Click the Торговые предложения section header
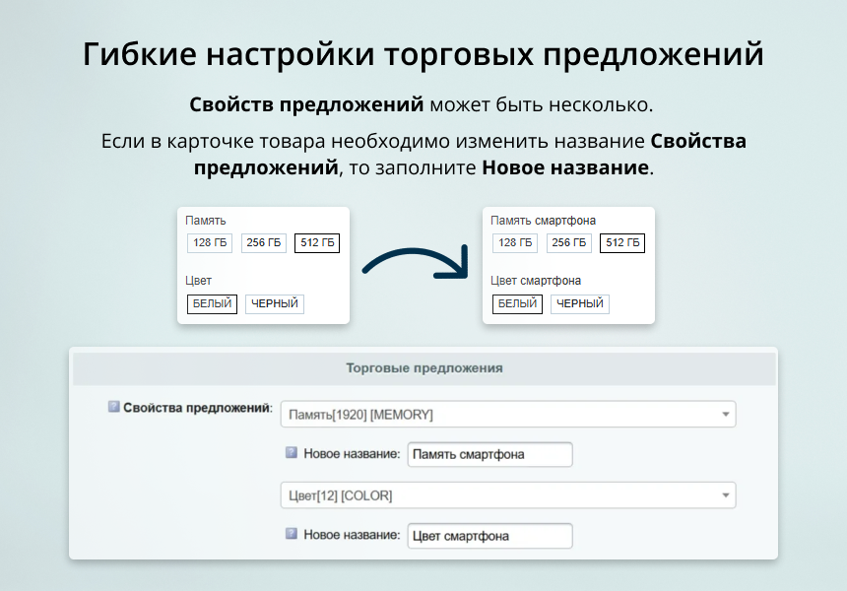 click(423, 368)
